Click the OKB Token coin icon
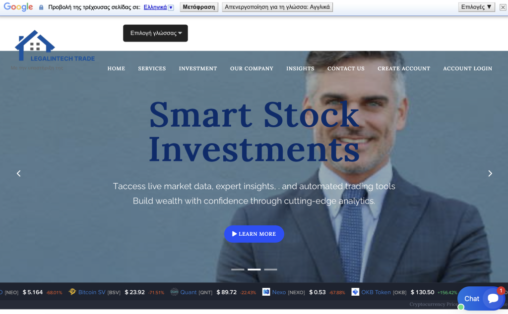The image size is (508, 314). [x=355, y=292]
